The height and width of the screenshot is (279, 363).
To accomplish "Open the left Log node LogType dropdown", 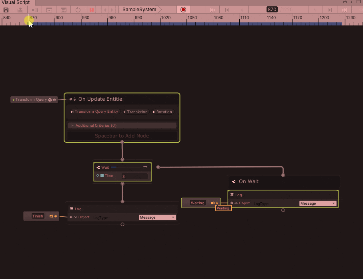I will 157,217.
